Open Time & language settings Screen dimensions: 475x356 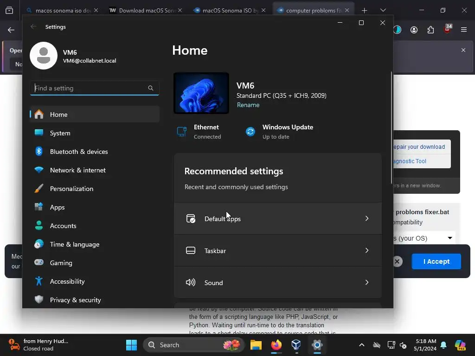click(95, 244)
